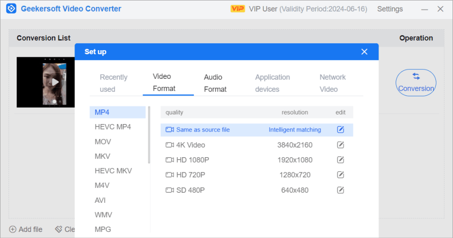Choose SD 480P quality row

(x=257, y=190)
